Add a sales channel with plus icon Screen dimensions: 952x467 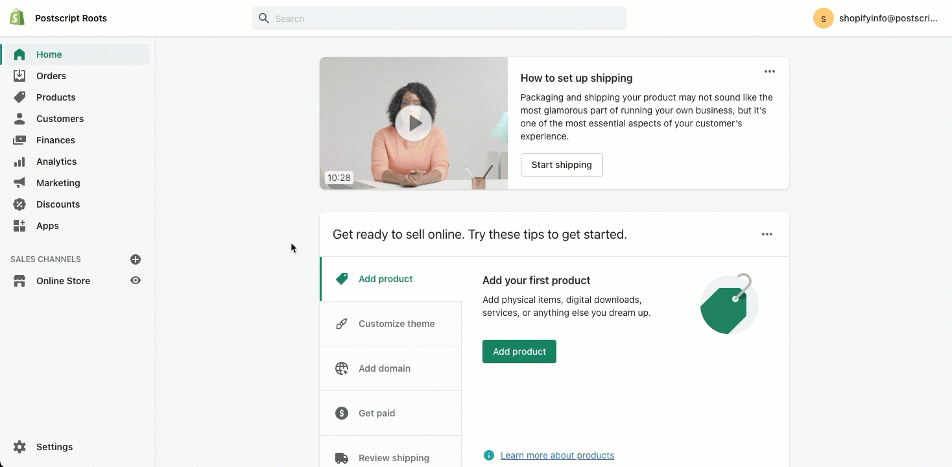(136, 259)
